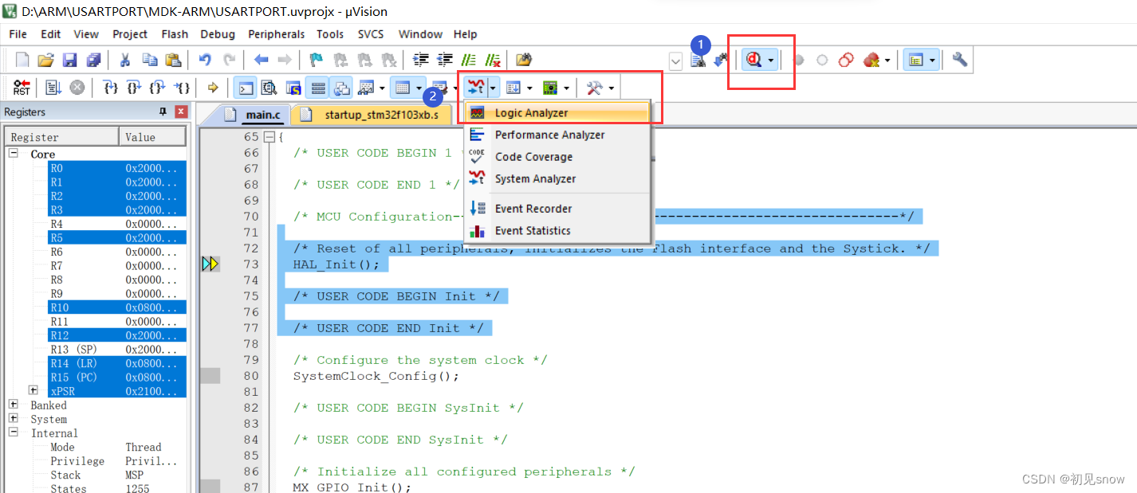Click the Open file folder icon
The image size is (1137, 493).
[45, 60]
